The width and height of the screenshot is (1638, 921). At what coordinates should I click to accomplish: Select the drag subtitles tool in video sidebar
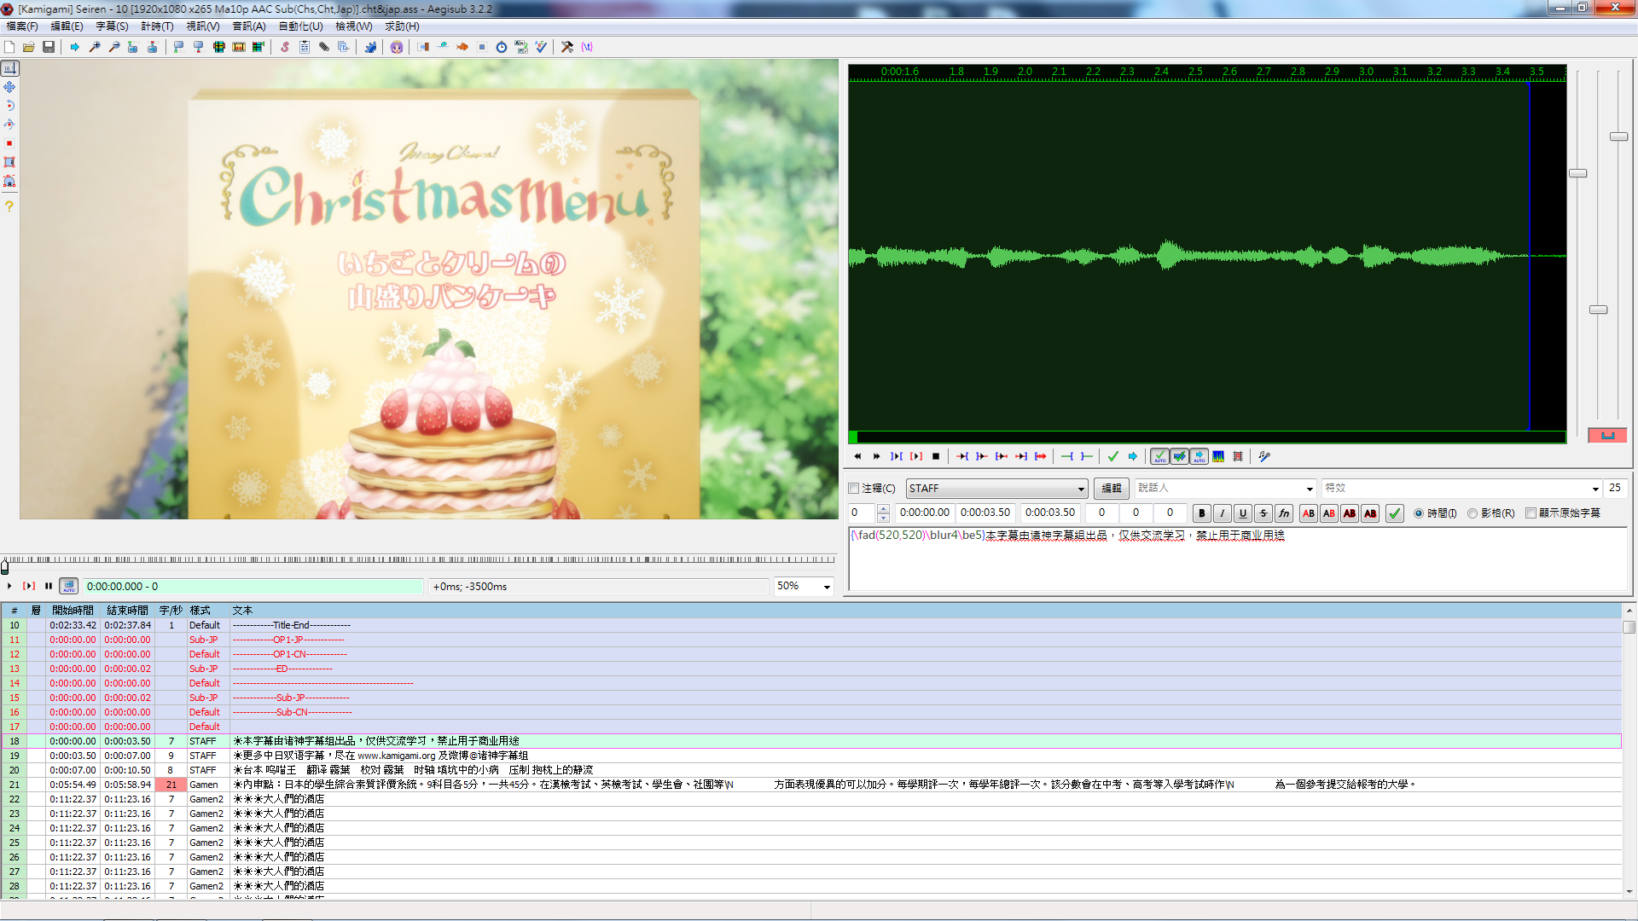click(x=9, y=87)
